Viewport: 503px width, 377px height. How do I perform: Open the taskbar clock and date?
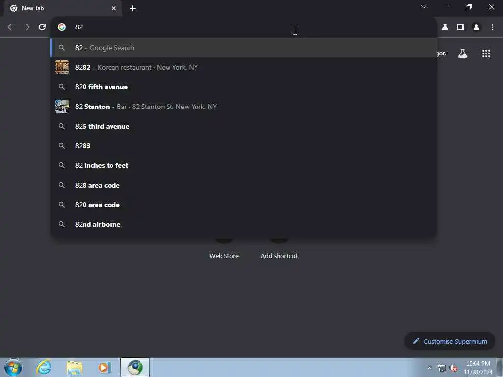click(478, 368)
